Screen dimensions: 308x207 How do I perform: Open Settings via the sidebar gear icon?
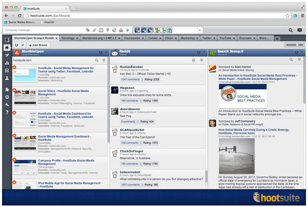pyautogui.click(x=7, y=97)
